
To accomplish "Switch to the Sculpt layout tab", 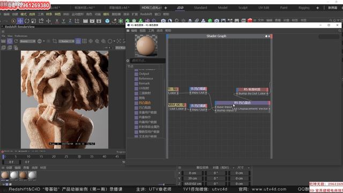I will pyautogui.click(x=243, y=8).
